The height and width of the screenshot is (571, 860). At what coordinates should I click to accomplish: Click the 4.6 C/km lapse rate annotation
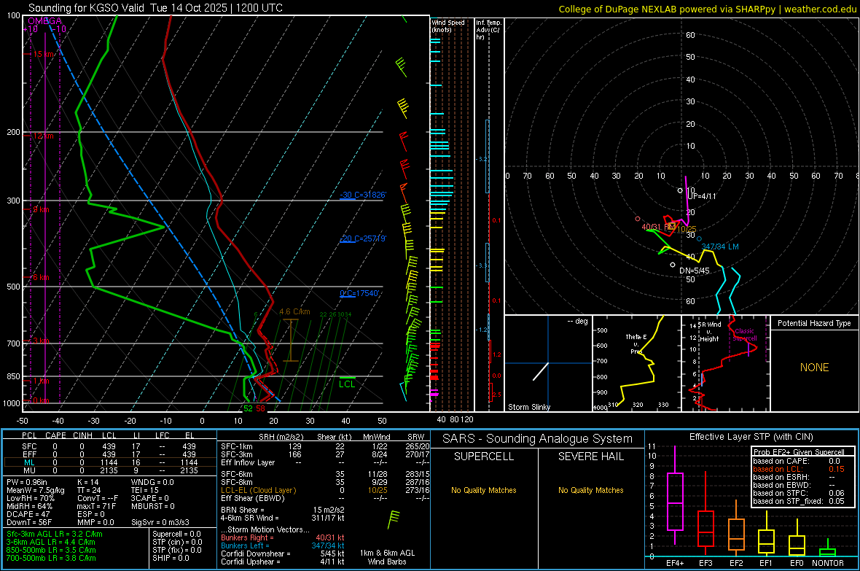(x=294, y=311)
